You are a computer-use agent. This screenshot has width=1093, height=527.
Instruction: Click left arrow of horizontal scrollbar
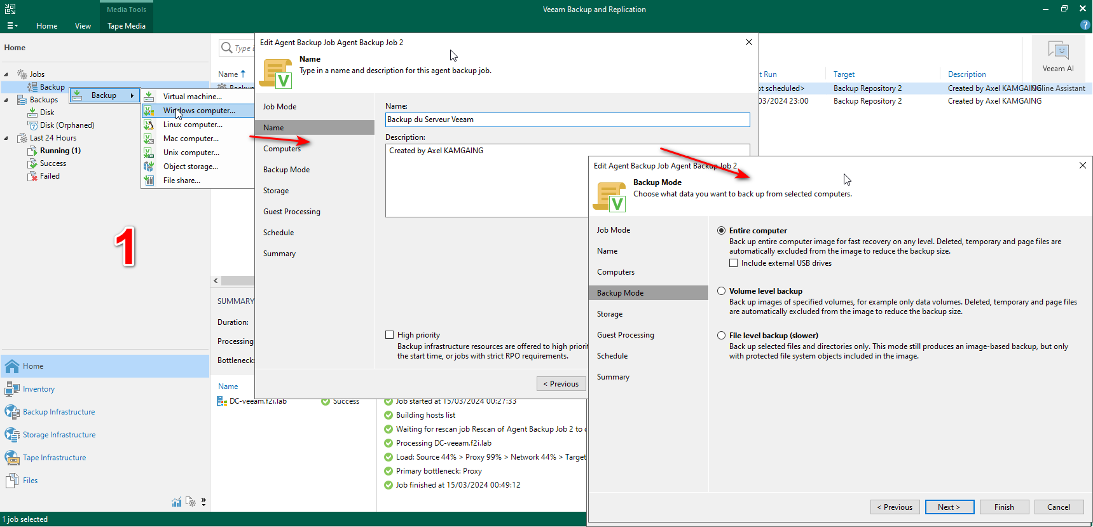pos(216,280)
